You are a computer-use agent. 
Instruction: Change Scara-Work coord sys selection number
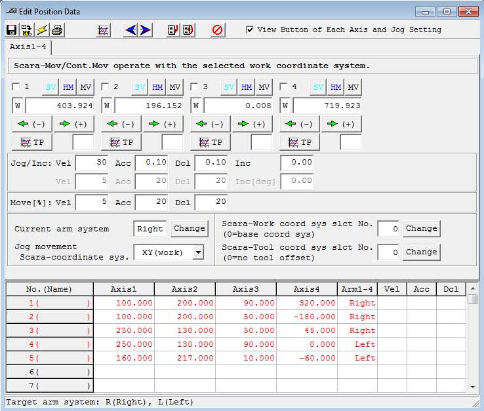pos(421,229)
